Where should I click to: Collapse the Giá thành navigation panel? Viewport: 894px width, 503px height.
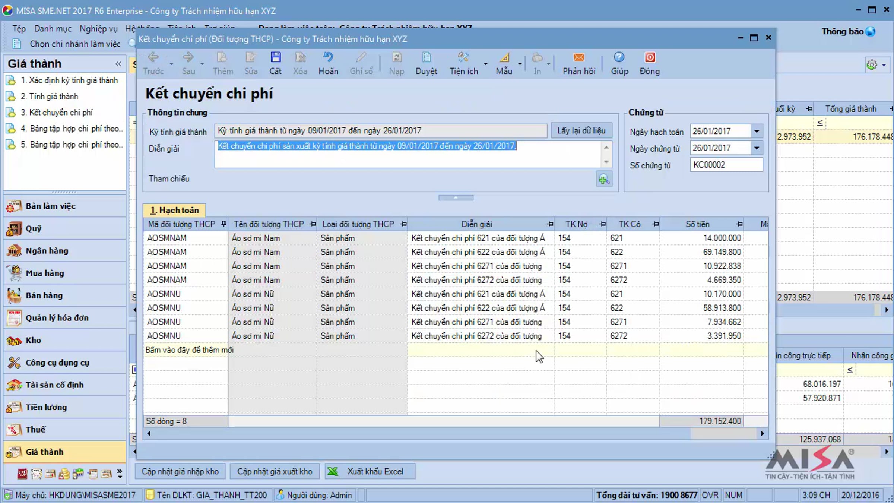pyautogui.click(x=118, y=64)
